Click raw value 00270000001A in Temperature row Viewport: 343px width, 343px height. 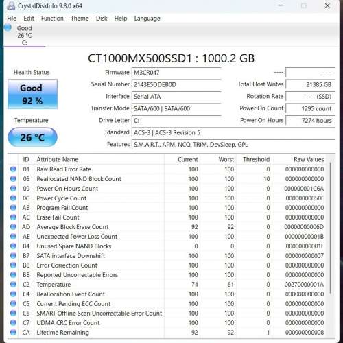coord(304,285)
